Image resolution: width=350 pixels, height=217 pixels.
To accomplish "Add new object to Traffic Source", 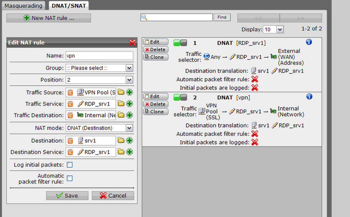I will coord(130,92).
